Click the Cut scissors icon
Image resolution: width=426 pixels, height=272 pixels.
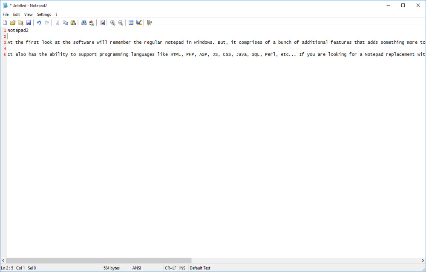click(x=58, y=23)
